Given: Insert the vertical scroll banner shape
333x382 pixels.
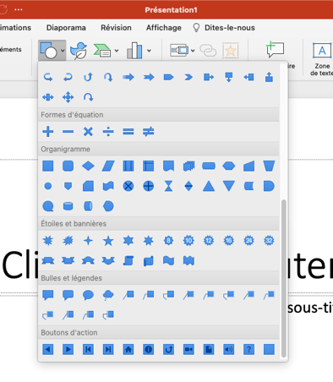Looking at the screenshot, I should (128, 261).
